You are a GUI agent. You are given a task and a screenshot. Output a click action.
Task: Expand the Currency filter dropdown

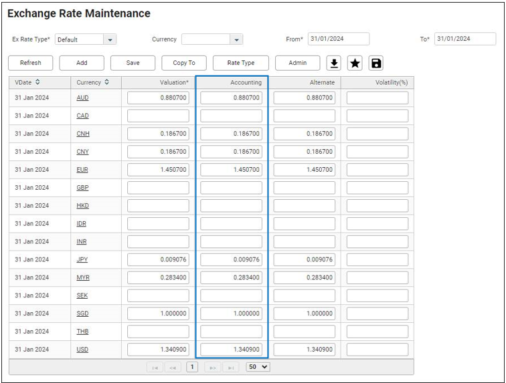pyautogui.click(x=236, y=40)
